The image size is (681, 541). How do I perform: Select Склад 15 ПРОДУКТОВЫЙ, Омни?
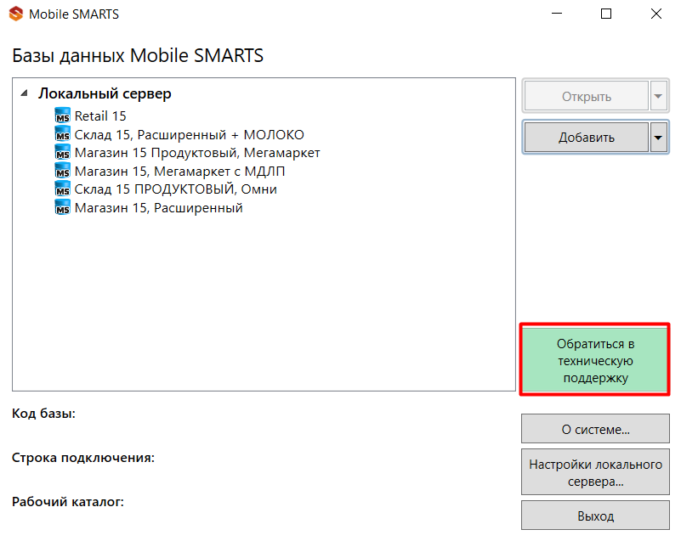pos(175,189)
